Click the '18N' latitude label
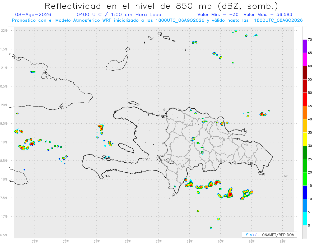 (4, 179)
